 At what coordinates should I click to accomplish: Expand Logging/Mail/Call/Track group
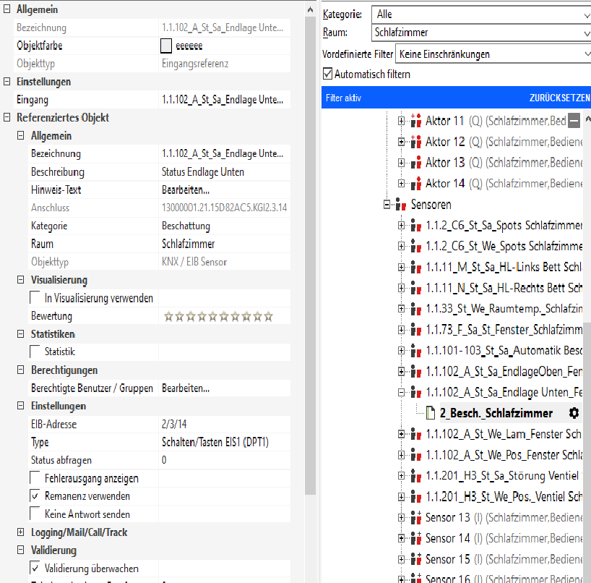click(x=21, y=532)
